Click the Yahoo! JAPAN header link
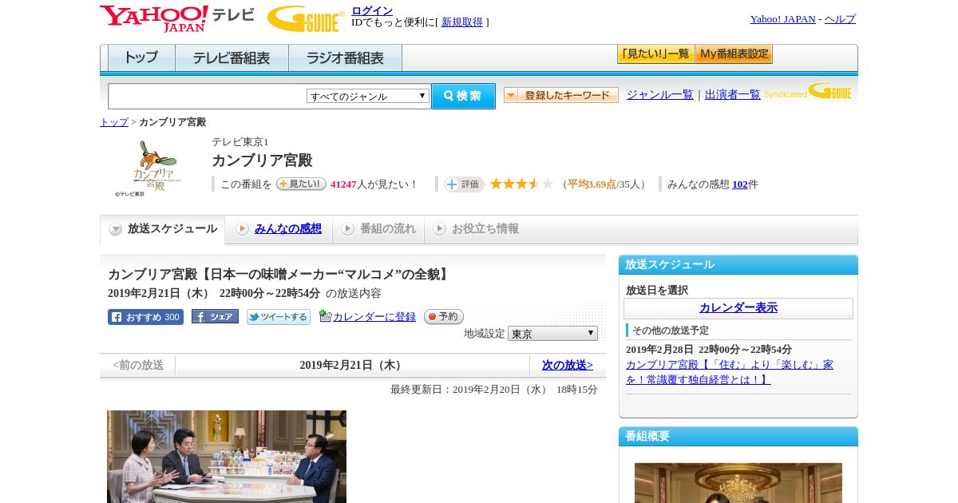This screenshot has height=503, width=958. point(782,19)
